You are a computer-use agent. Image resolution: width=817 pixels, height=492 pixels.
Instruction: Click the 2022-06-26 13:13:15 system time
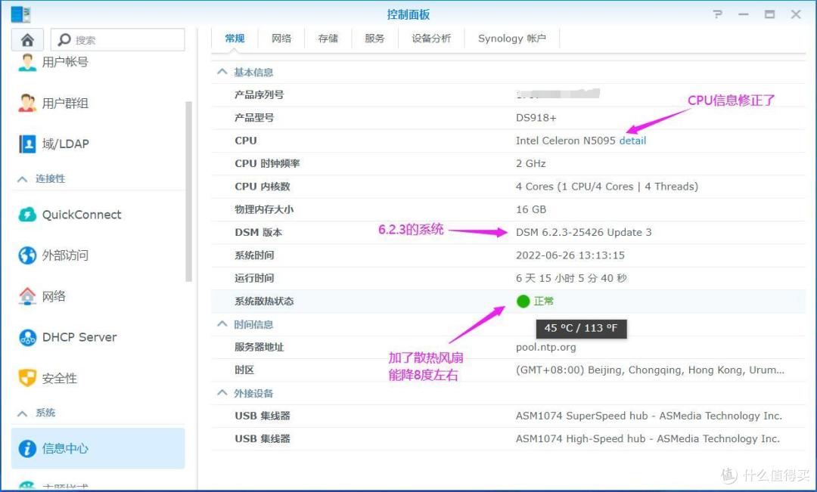point(570,255)
